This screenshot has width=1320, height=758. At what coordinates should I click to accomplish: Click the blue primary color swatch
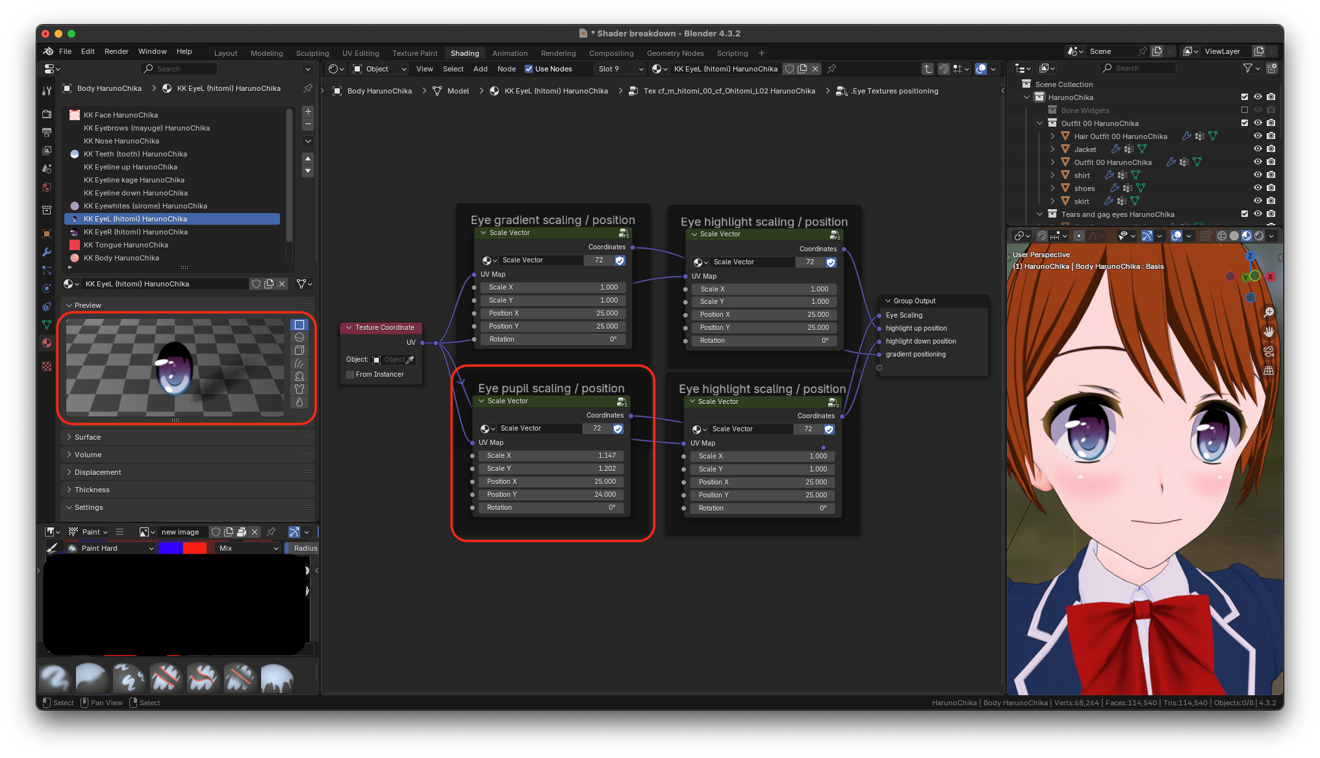(171, 548)
